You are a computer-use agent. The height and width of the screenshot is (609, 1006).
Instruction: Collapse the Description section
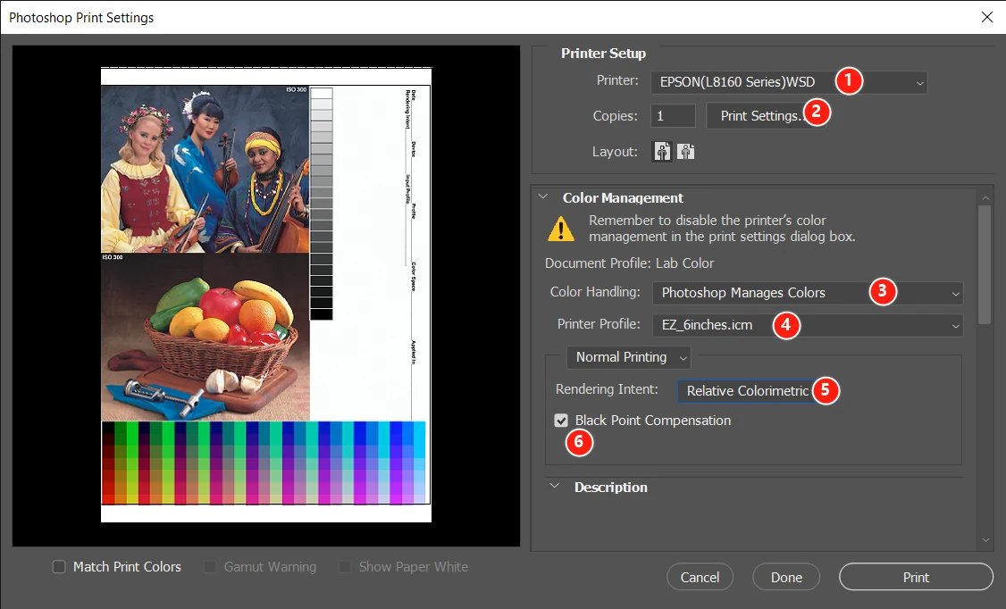tap(555, 487)
